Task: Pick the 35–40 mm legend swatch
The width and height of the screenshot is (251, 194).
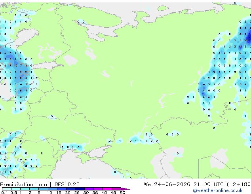Action: pyautogui.click(x=98, y=189)
